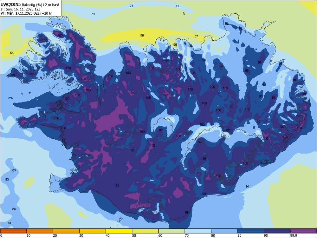Click the bright yellow 40–50 legend swatch
317x238 pixels.
pos(119,231)
